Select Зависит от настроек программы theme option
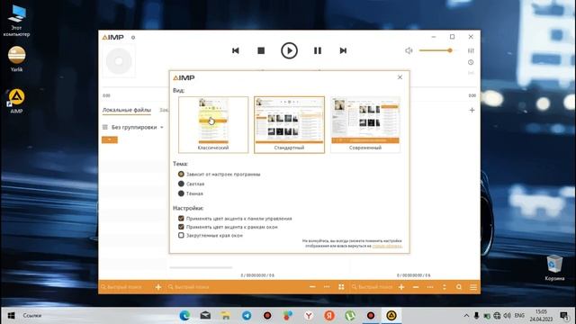The height and width of the screenshot is (324, 576). 220,174
